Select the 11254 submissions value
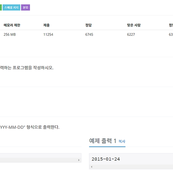173x173 pixels. pyautogui.click(x=48, y=35)
